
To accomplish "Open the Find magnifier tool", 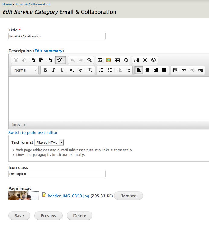I will click(x=89, y=60).
